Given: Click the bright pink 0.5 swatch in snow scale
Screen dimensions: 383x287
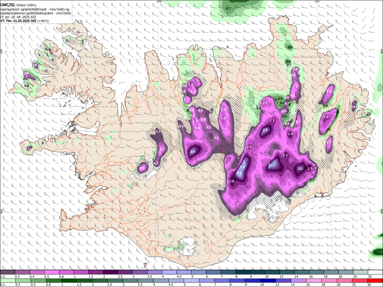Looking at the screenshot, I should click(x=51, y=272).
